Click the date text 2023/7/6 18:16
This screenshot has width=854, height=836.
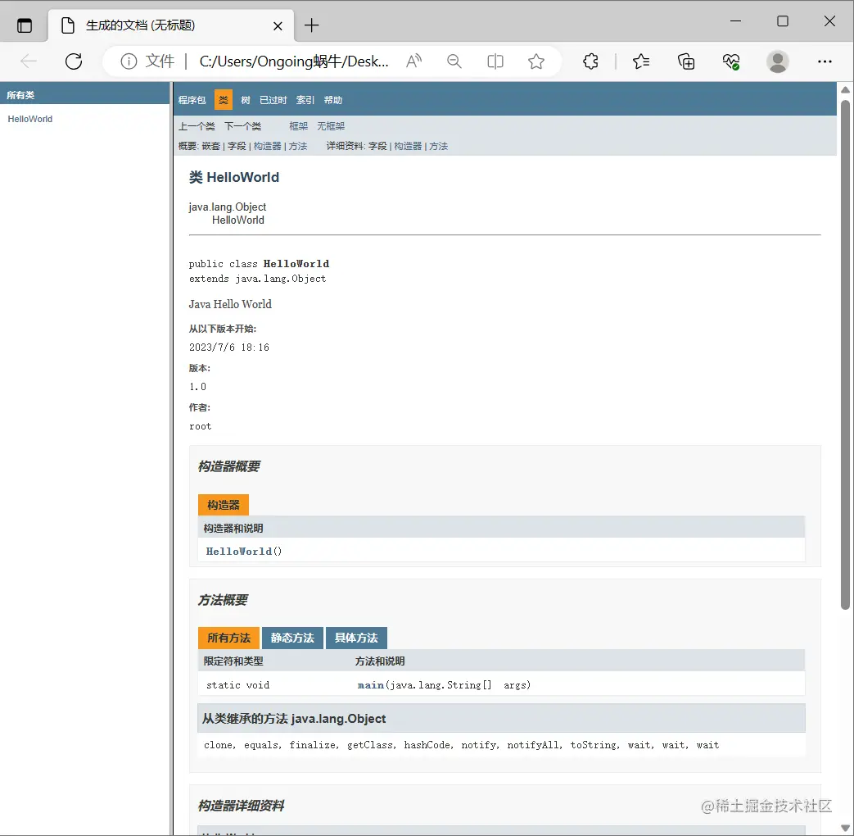[228, 347]
